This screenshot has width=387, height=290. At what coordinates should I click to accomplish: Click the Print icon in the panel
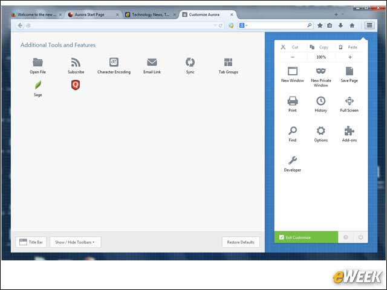[x=293, y=101]
